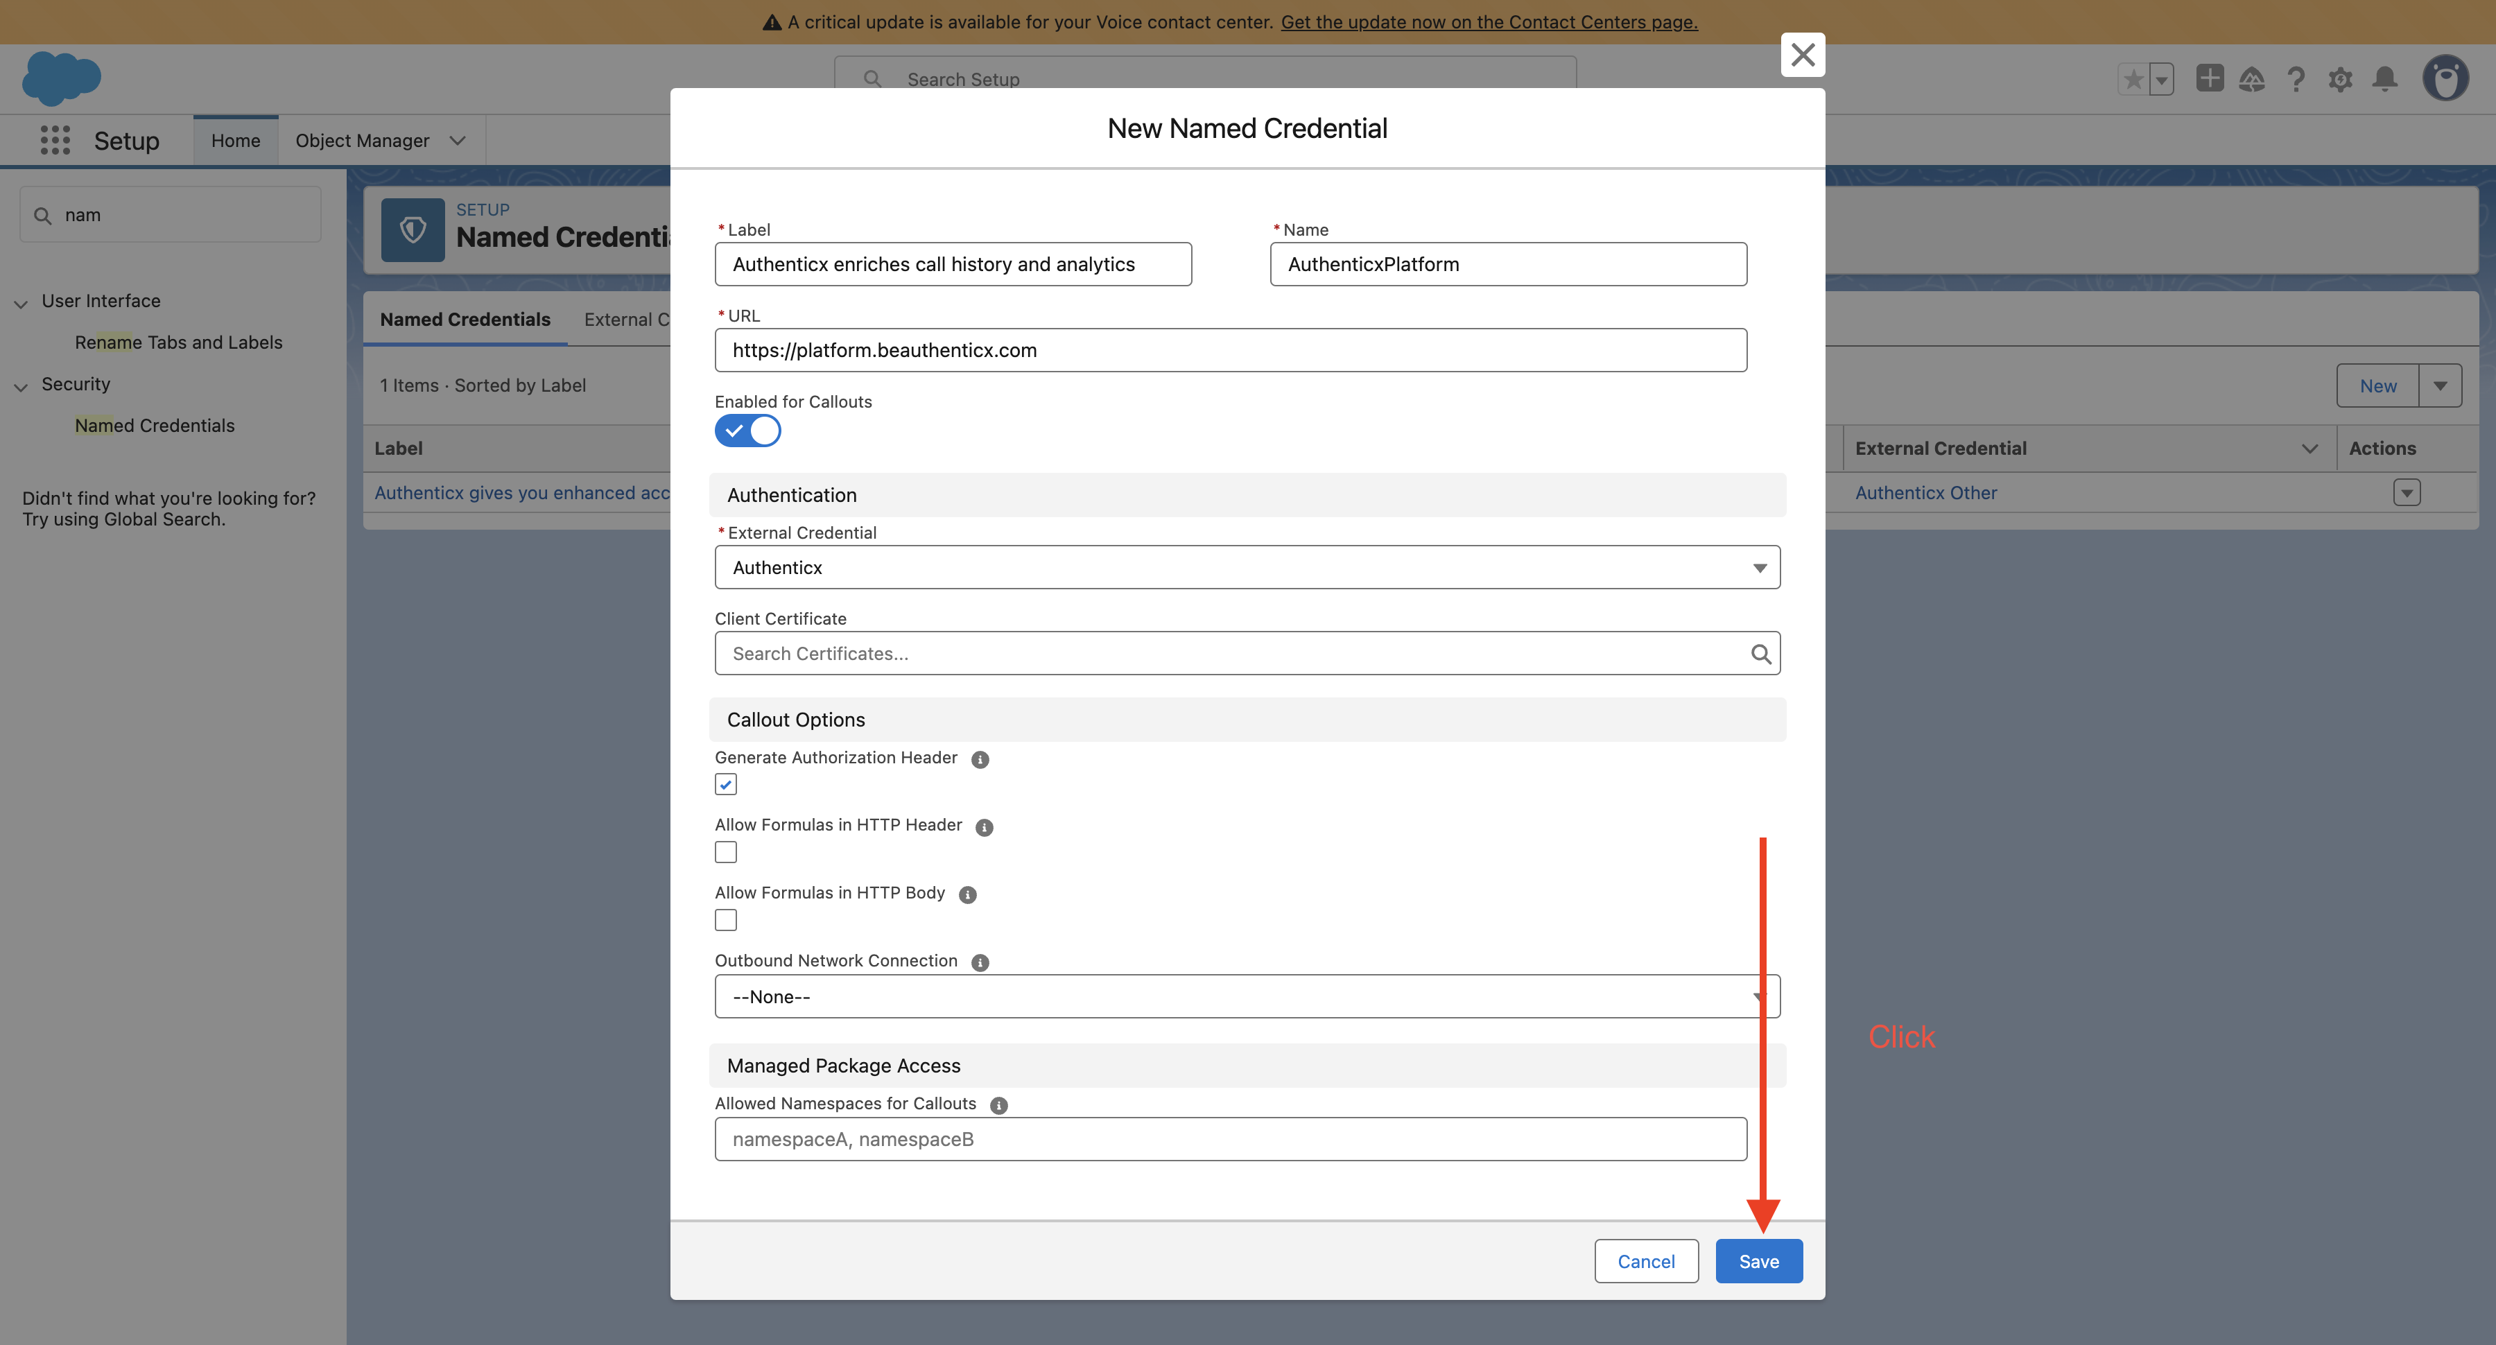Click the Quick Find search magnifier icon

(x=42, y=215)
